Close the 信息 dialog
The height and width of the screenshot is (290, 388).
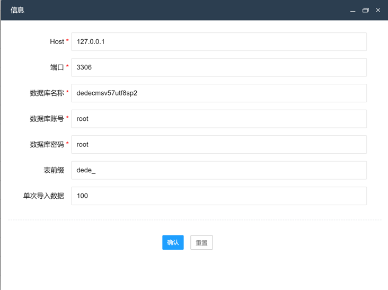click(378, 10)
